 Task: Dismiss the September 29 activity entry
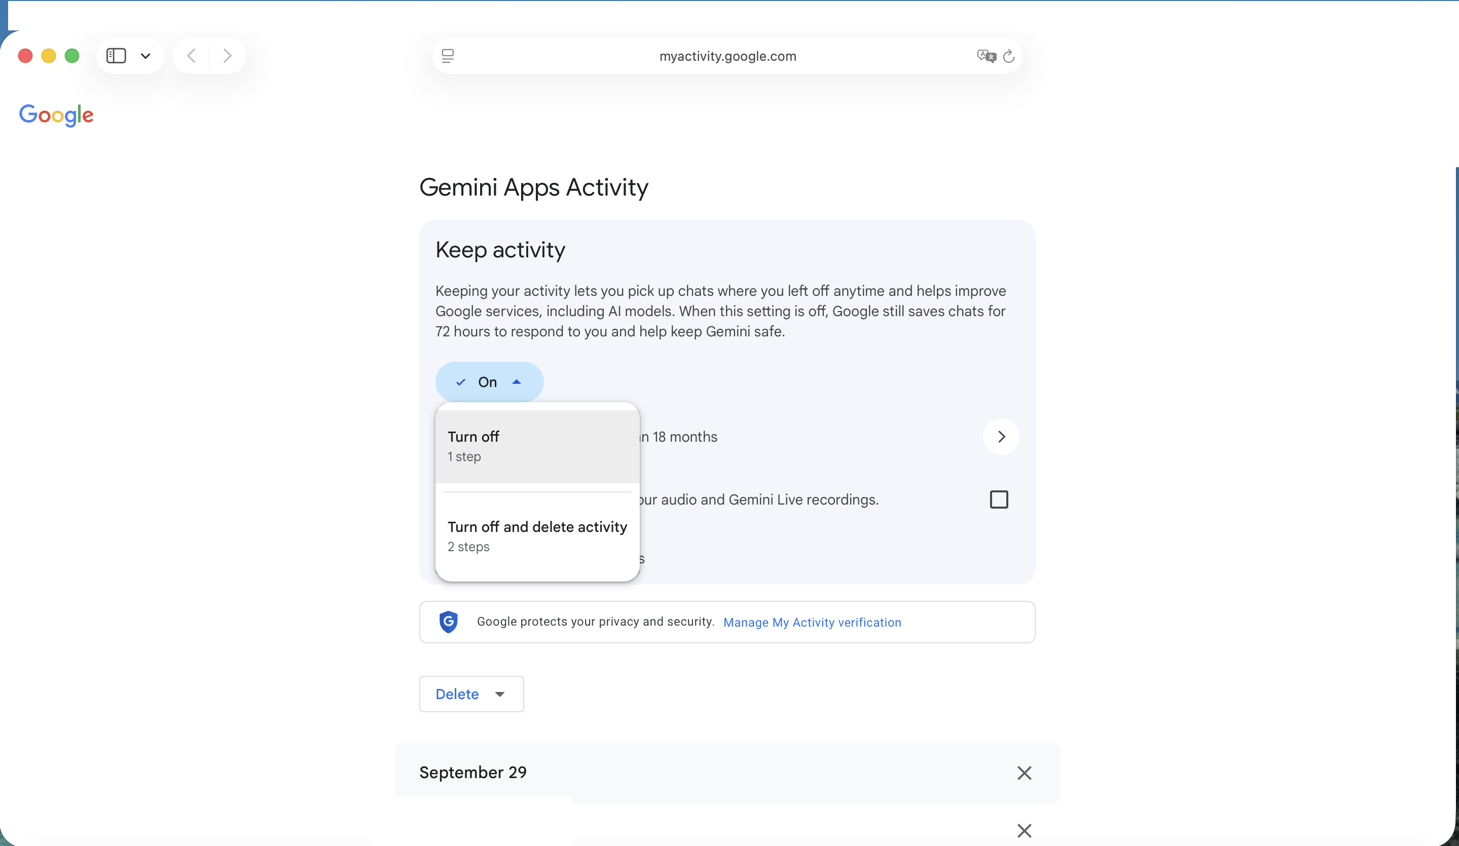tap(1024, 773)
